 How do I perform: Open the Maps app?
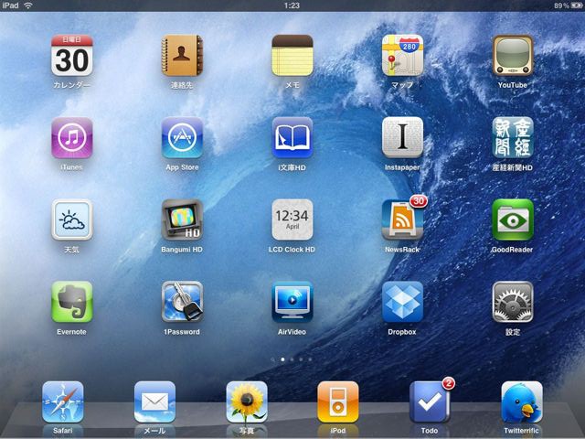point(402,55)
